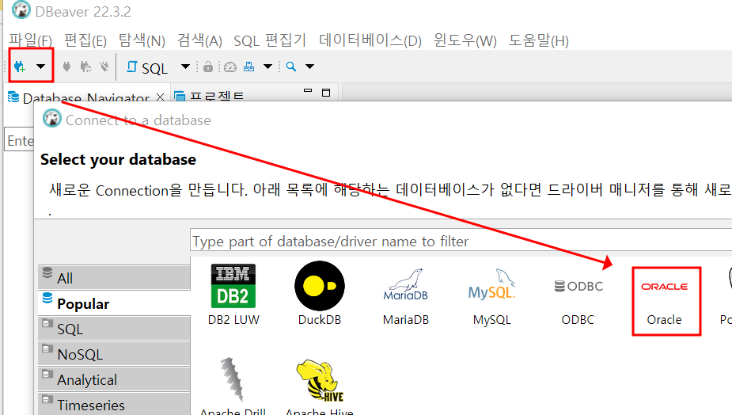This screenshot has height=415, width=732.
Task: Open the 탐색(N) menu
Action: point(142,40)
